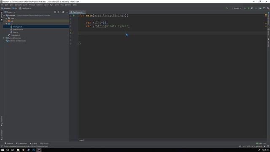The image size is (270, 152).
Task: Open the Build menu
Action: click(46, 5)
